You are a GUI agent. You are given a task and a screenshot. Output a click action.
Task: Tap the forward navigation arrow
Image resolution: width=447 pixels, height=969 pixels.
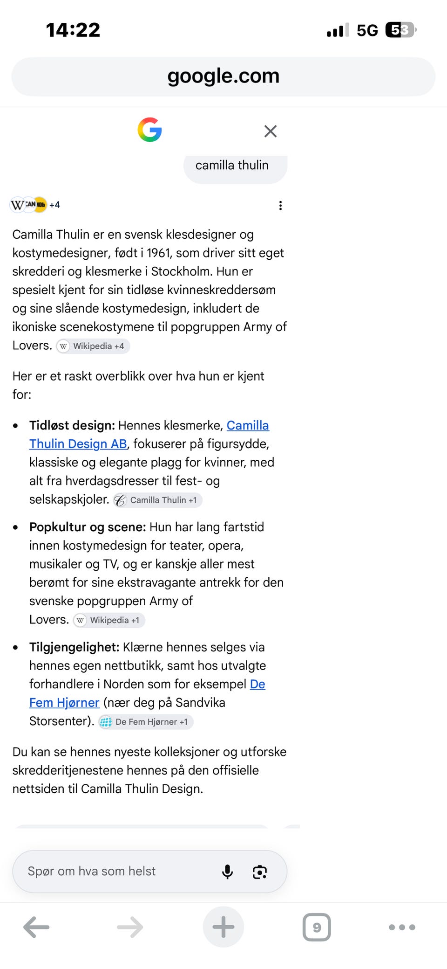[x=130, y=927]
